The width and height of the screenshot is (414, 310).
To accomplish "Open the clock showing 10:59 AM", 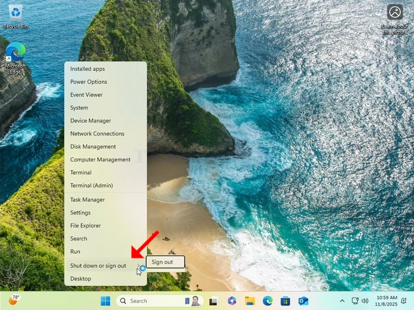I will point(387,301).
